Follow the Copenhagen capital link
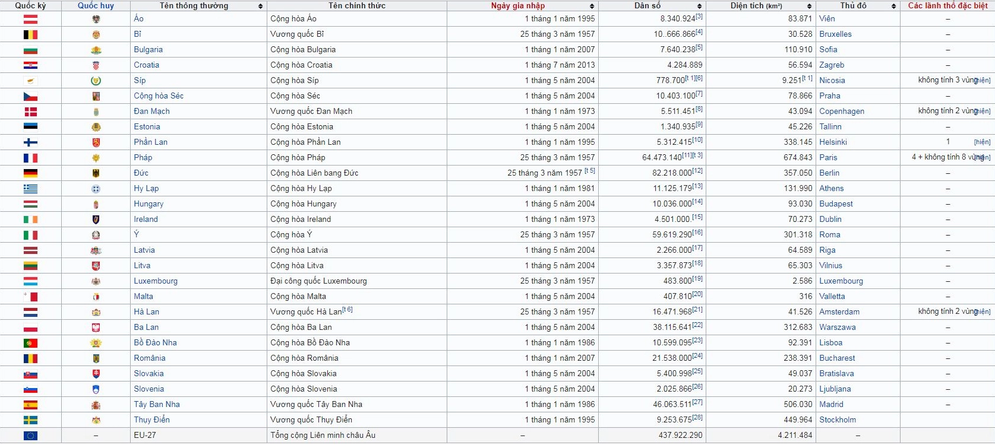The image size is (995, 445). pos(842,112)
